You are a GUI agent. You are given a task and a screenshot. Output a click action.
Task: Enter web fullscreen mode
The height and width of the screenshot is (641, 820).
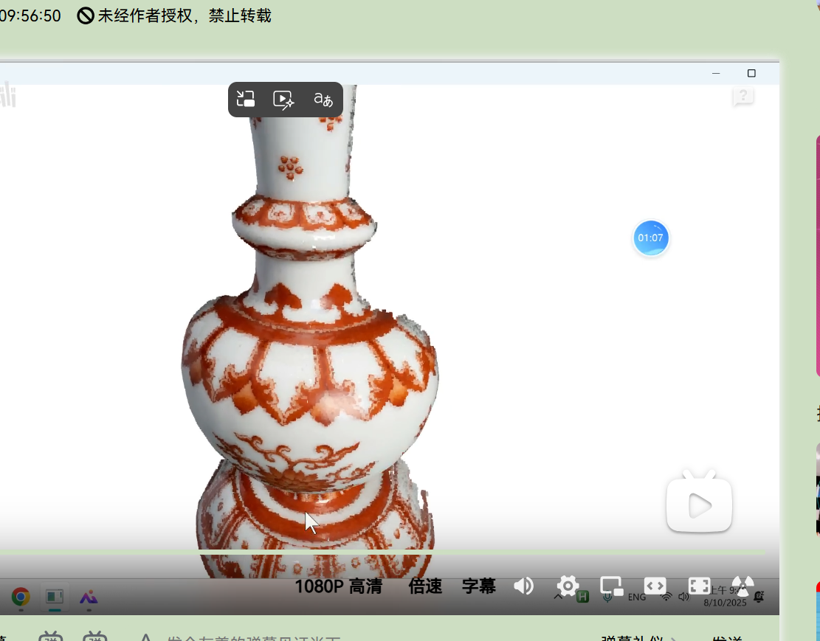(699, 586)
